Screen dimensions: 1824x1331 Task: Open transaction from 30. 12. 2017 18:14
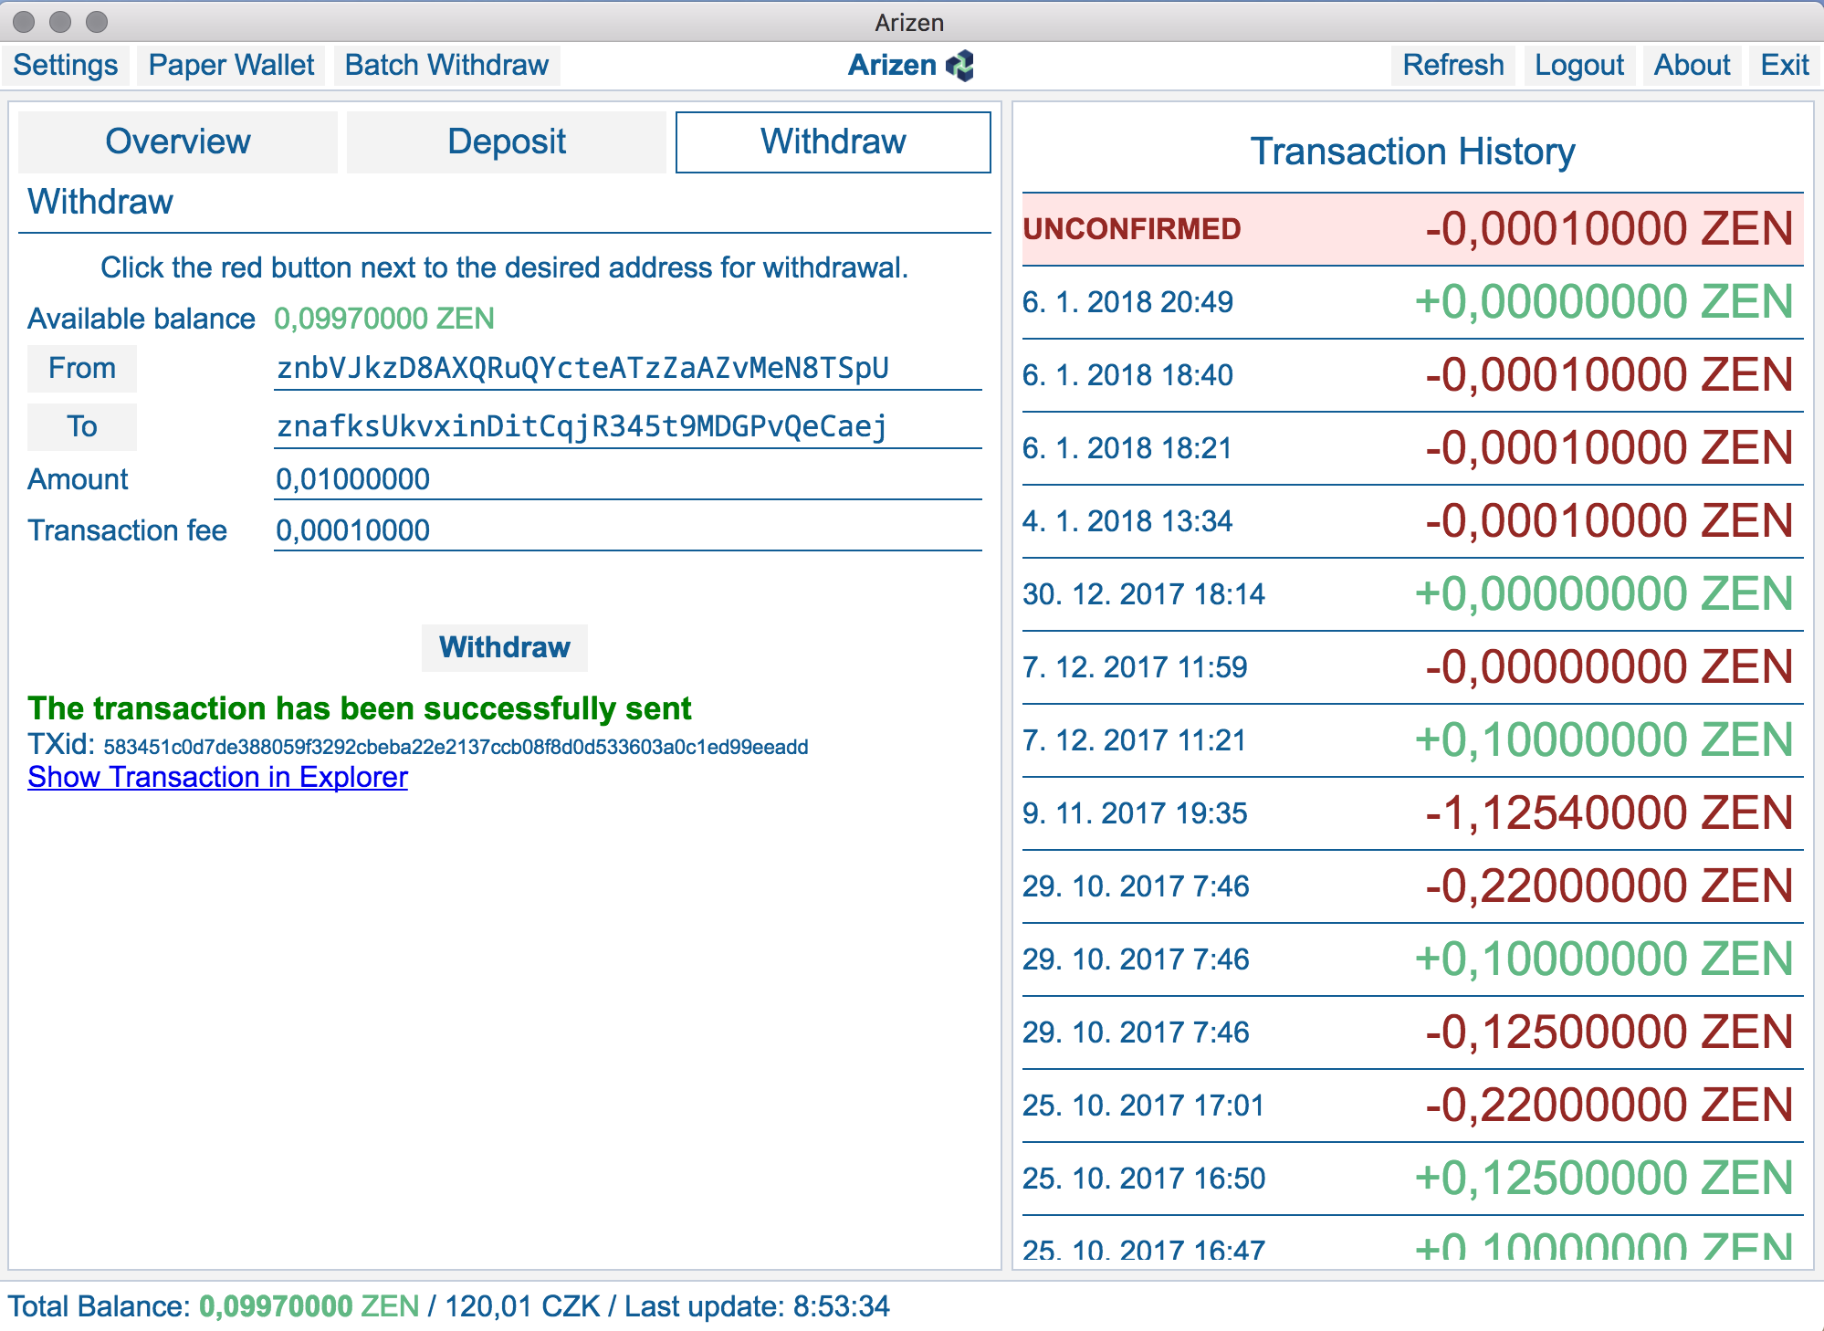[x=1413, y=594]
